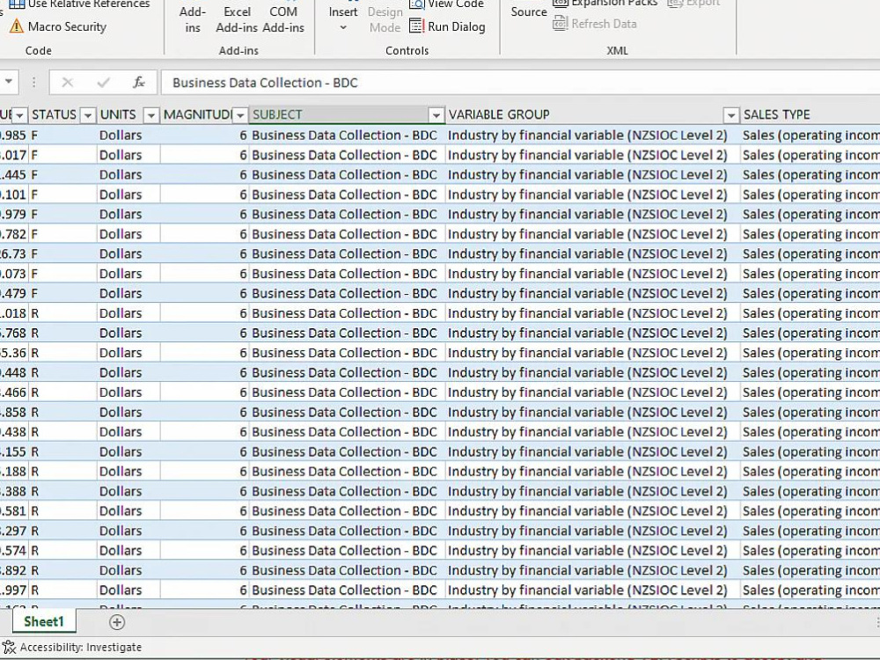Select value cell 5.36
The image size is (880, 660).
tap(14, 353)
